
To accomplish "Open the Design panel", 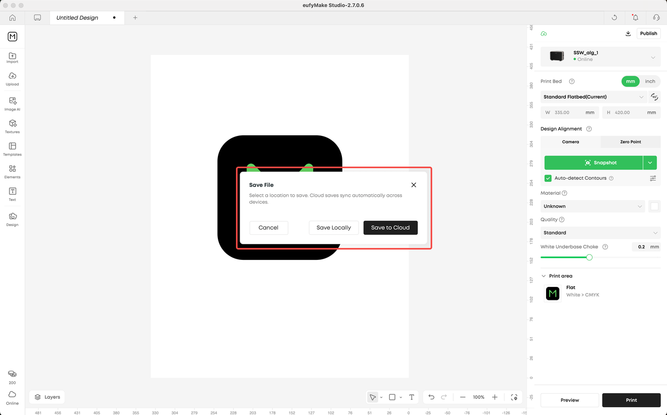I will click(13, 219).
